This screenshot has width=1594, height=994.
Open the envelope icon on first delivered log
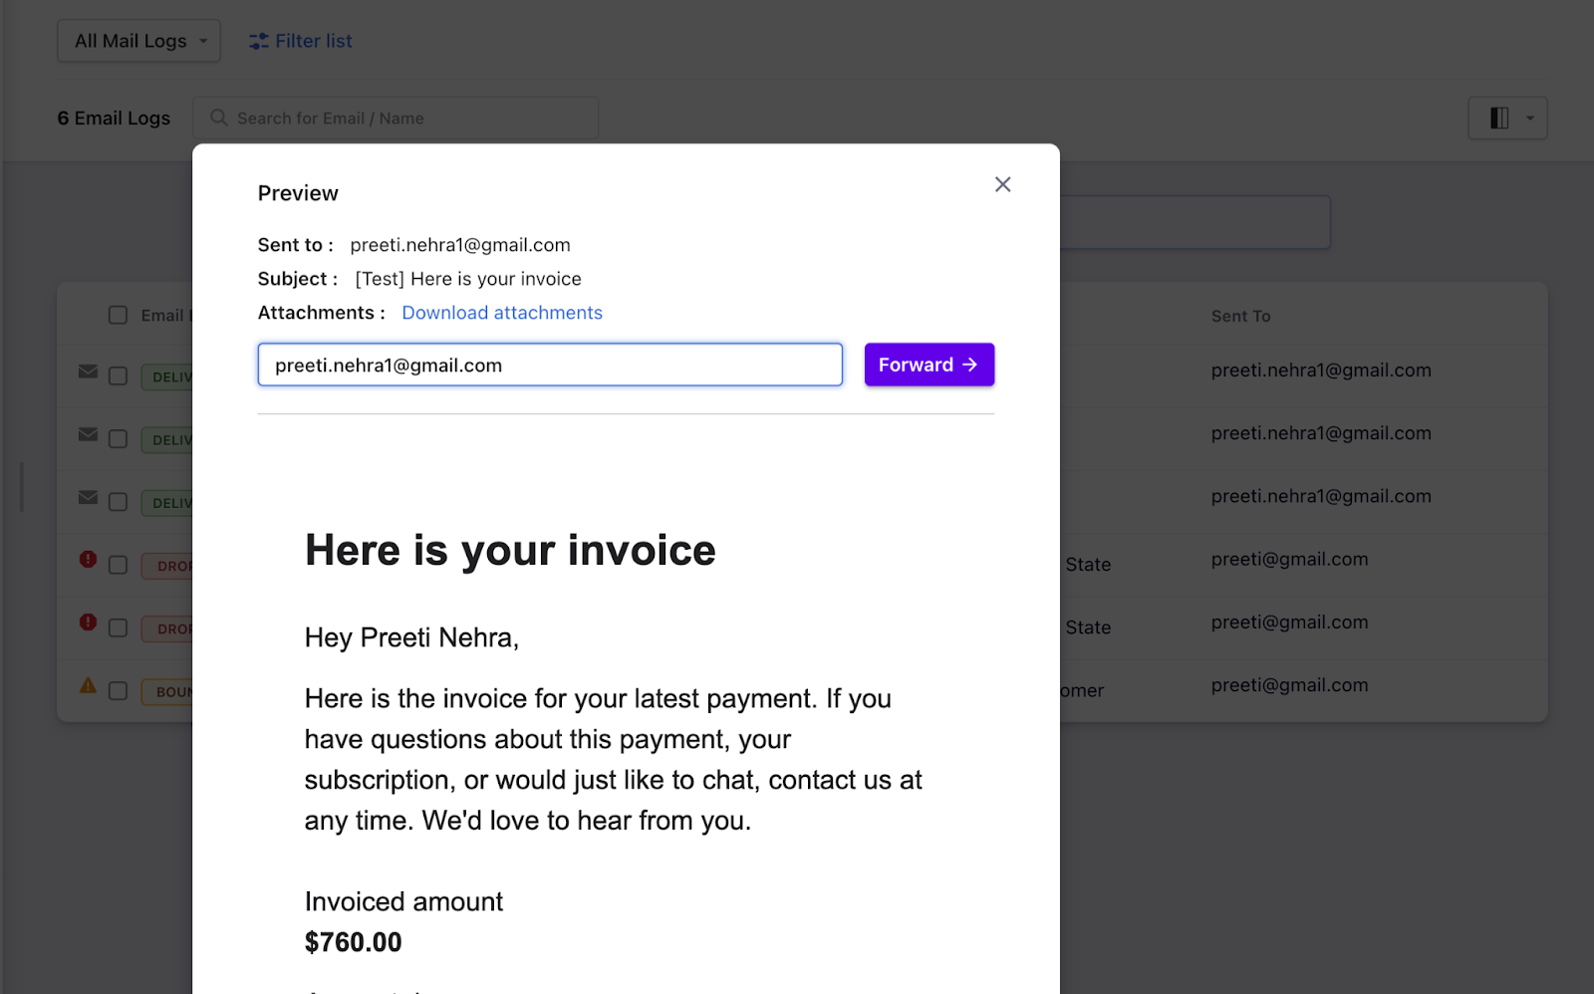pos(88,374)
